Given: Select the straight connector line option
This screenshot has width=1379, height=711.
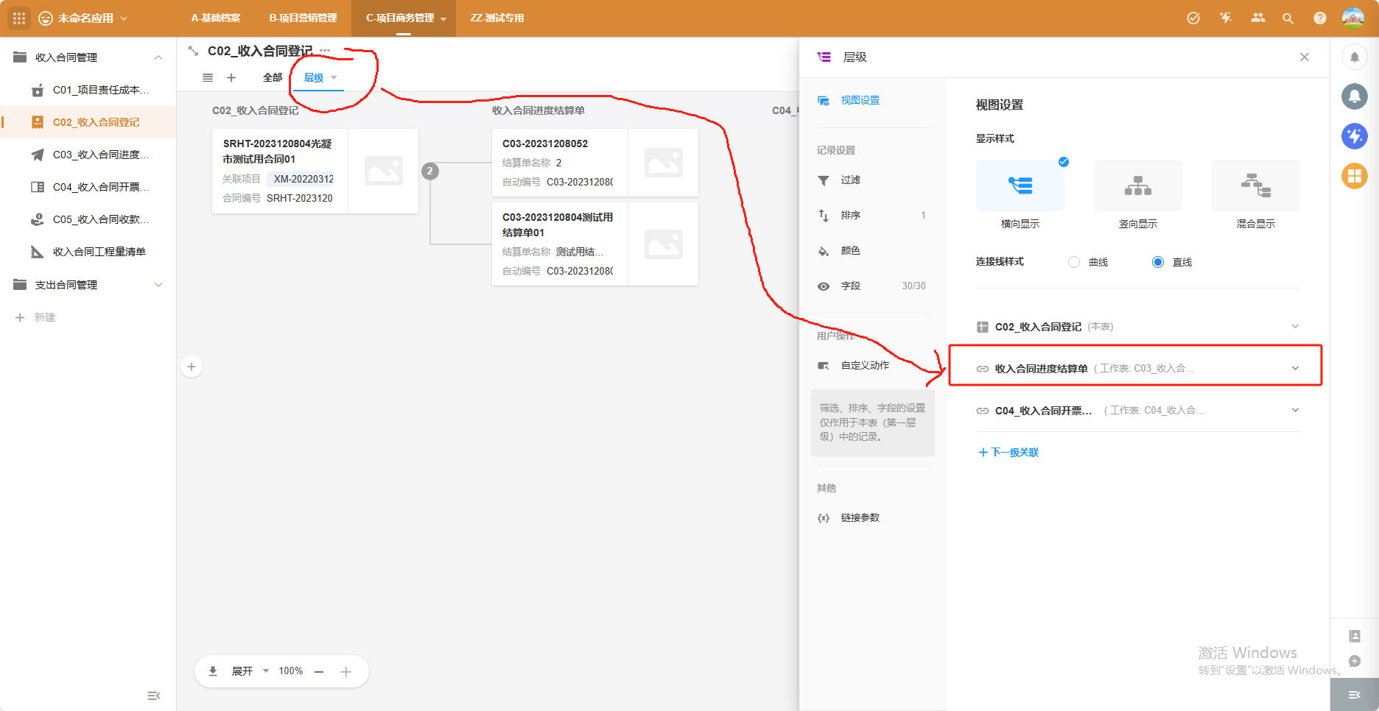Looking at the screenshot, I should click(1158, 262).
